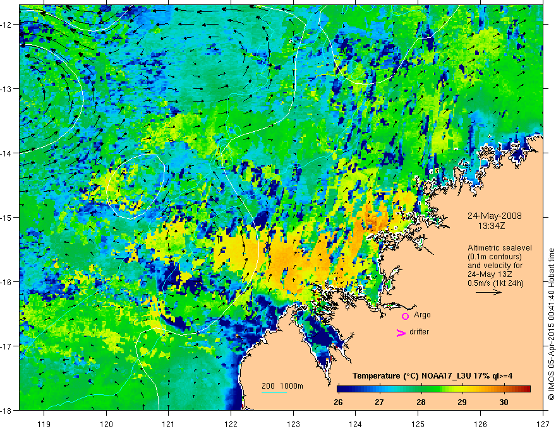Click the latitude axis label -13
Viewport: 556px width, 429px height.
click(6, 89)
